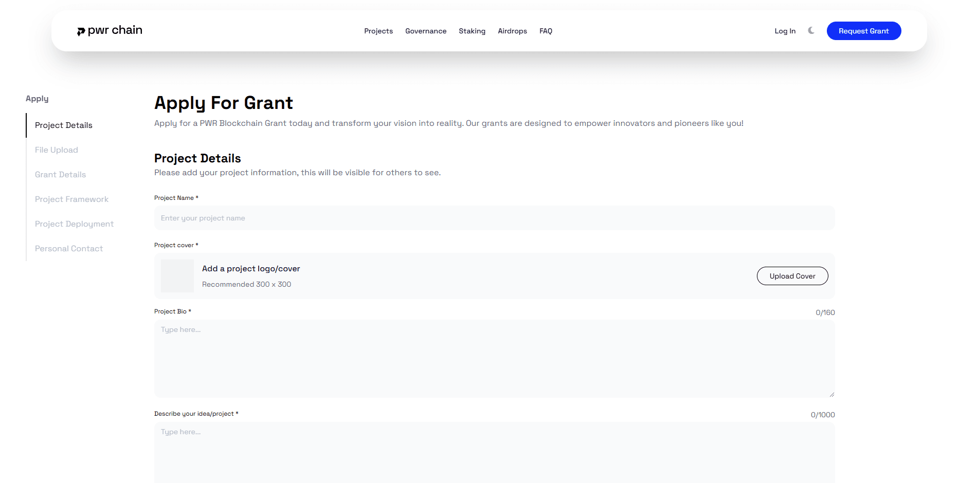
Task: Toggle dark mode with the moon icon
Action: click(811, 30)
